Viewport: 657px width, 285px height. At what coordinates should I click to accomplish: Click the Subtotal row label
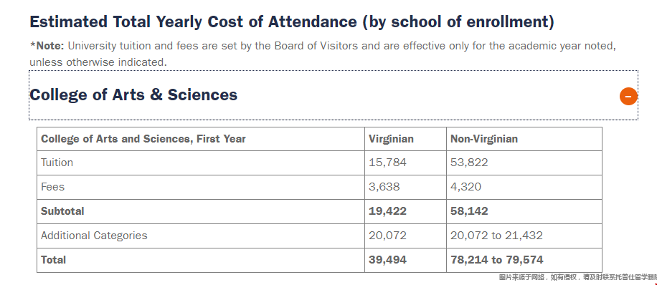pos(62,211)
